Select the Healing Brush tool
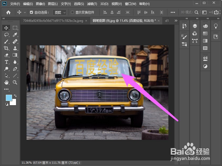This screenshot has width=222, height=166. point(15,41)
